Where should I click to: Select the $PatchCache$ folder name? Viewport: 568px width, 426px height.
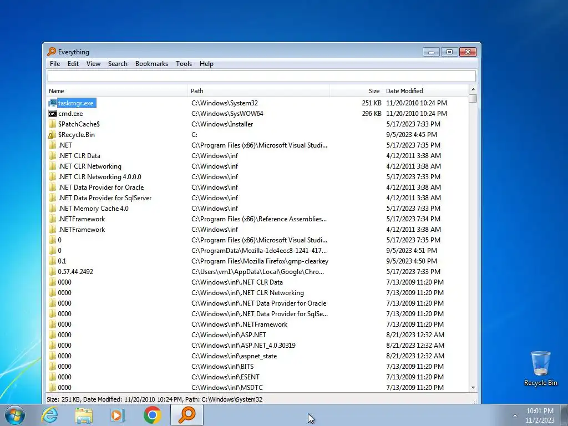click(x=79, y=124)
